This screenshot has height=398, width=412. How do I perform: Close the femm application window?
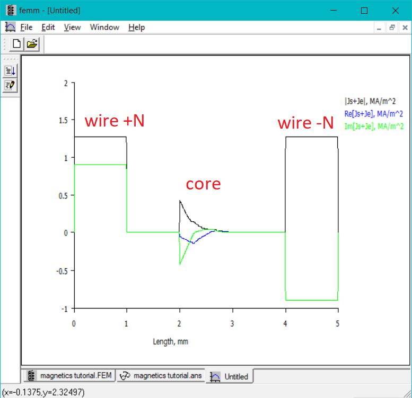[x=395, y=11]
